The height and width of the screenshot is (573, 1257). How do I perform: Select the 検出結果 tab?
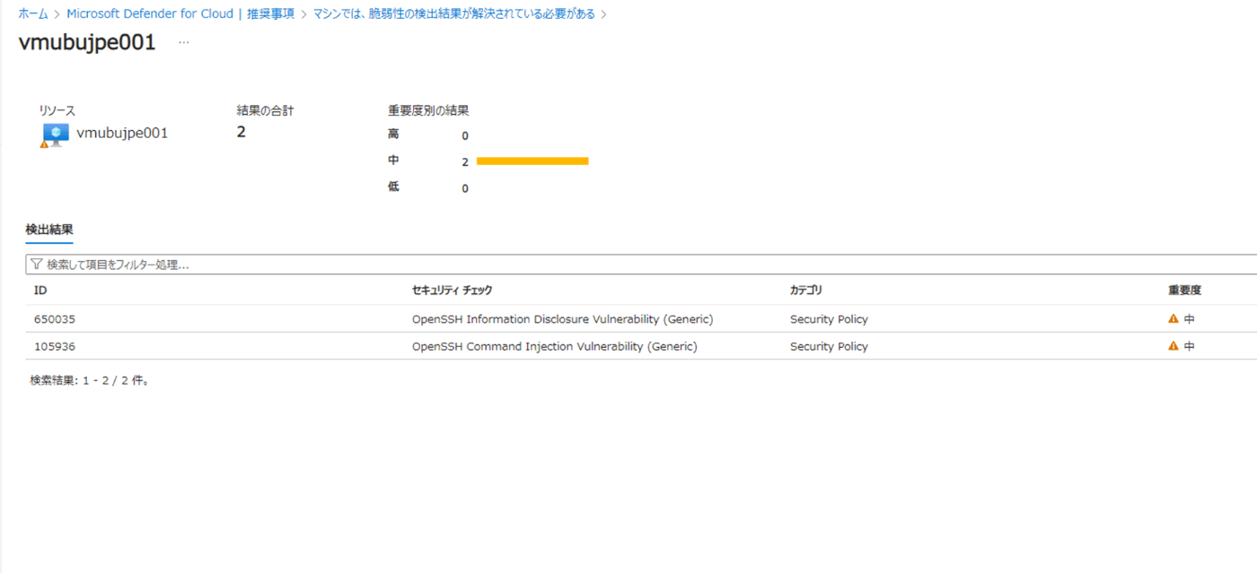(49, 230)
